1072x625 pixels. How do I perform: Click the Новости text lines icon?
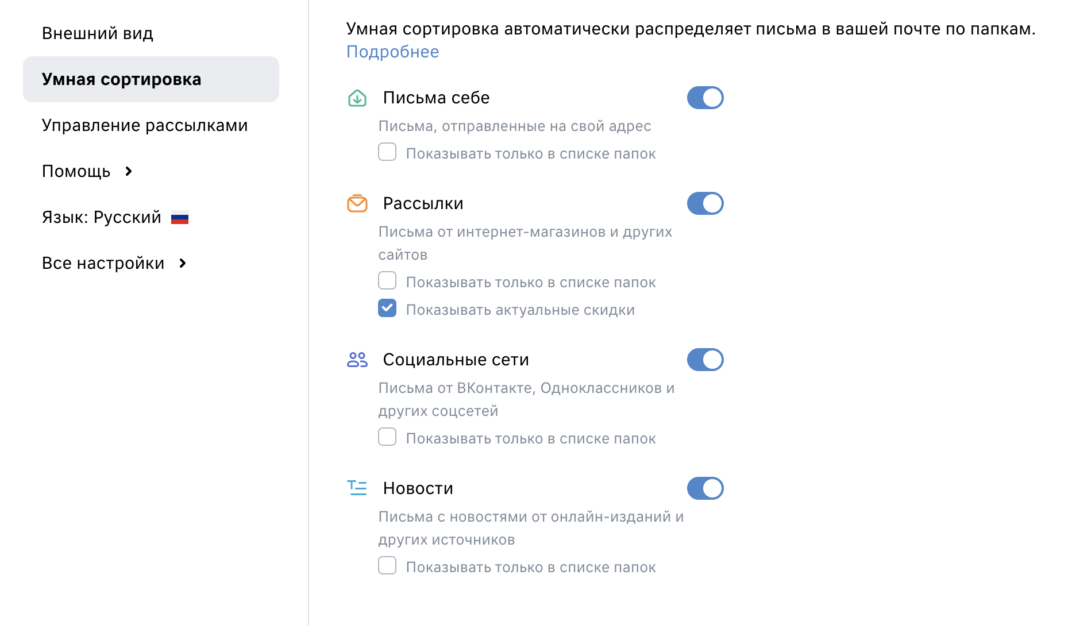coord(357,488)
